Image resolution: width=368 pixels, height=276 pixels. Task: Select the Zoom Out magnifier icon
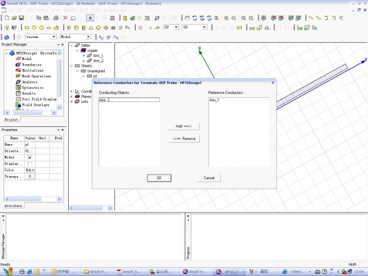[x=234, y=18]
